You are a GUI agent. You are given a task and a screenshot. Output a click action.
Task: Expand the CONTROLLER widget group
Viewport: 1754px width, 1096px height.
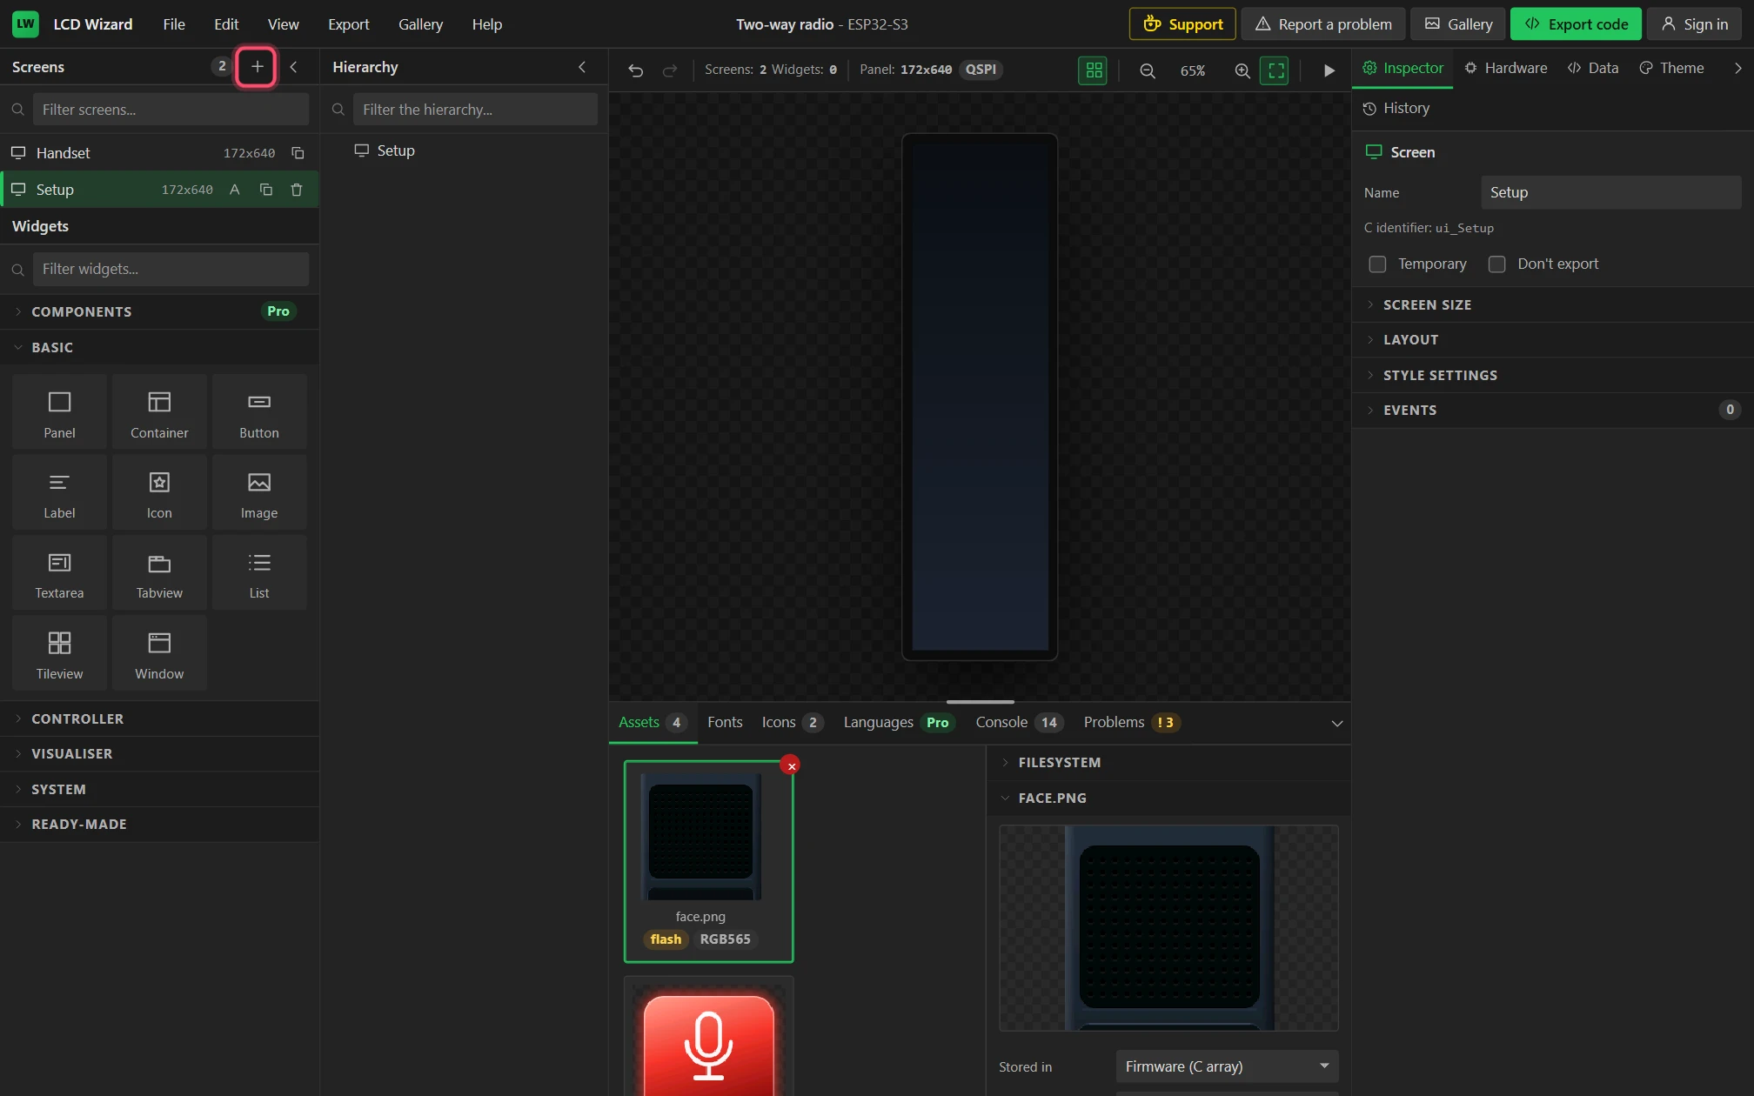(x=159, y=719)
